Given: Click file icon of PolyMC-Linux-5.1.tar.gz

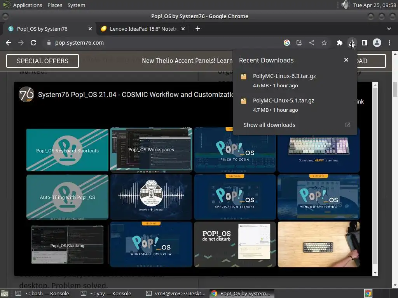Looking at the screenshot, I should pos(244,101).
